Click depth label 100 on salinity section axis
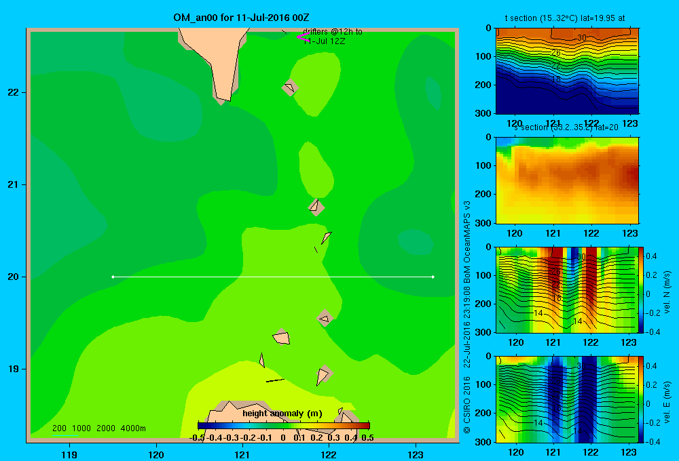679x461 pixels. click(x=483, y=165)
